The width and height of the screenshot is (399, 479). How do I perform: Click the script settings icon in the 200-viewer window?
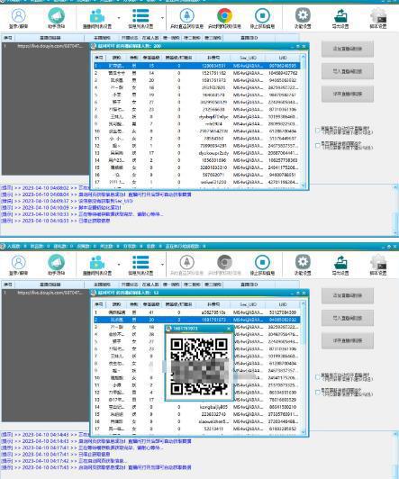(x=378, y=15)
